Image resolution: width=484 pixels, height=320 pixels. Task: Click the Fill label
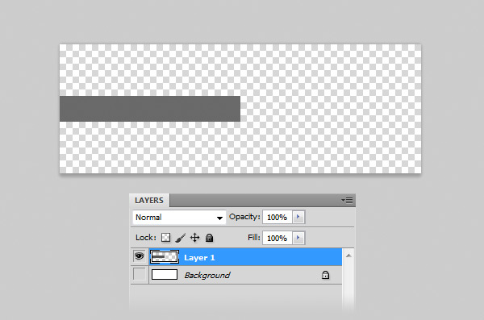click(x=254, y=238)
